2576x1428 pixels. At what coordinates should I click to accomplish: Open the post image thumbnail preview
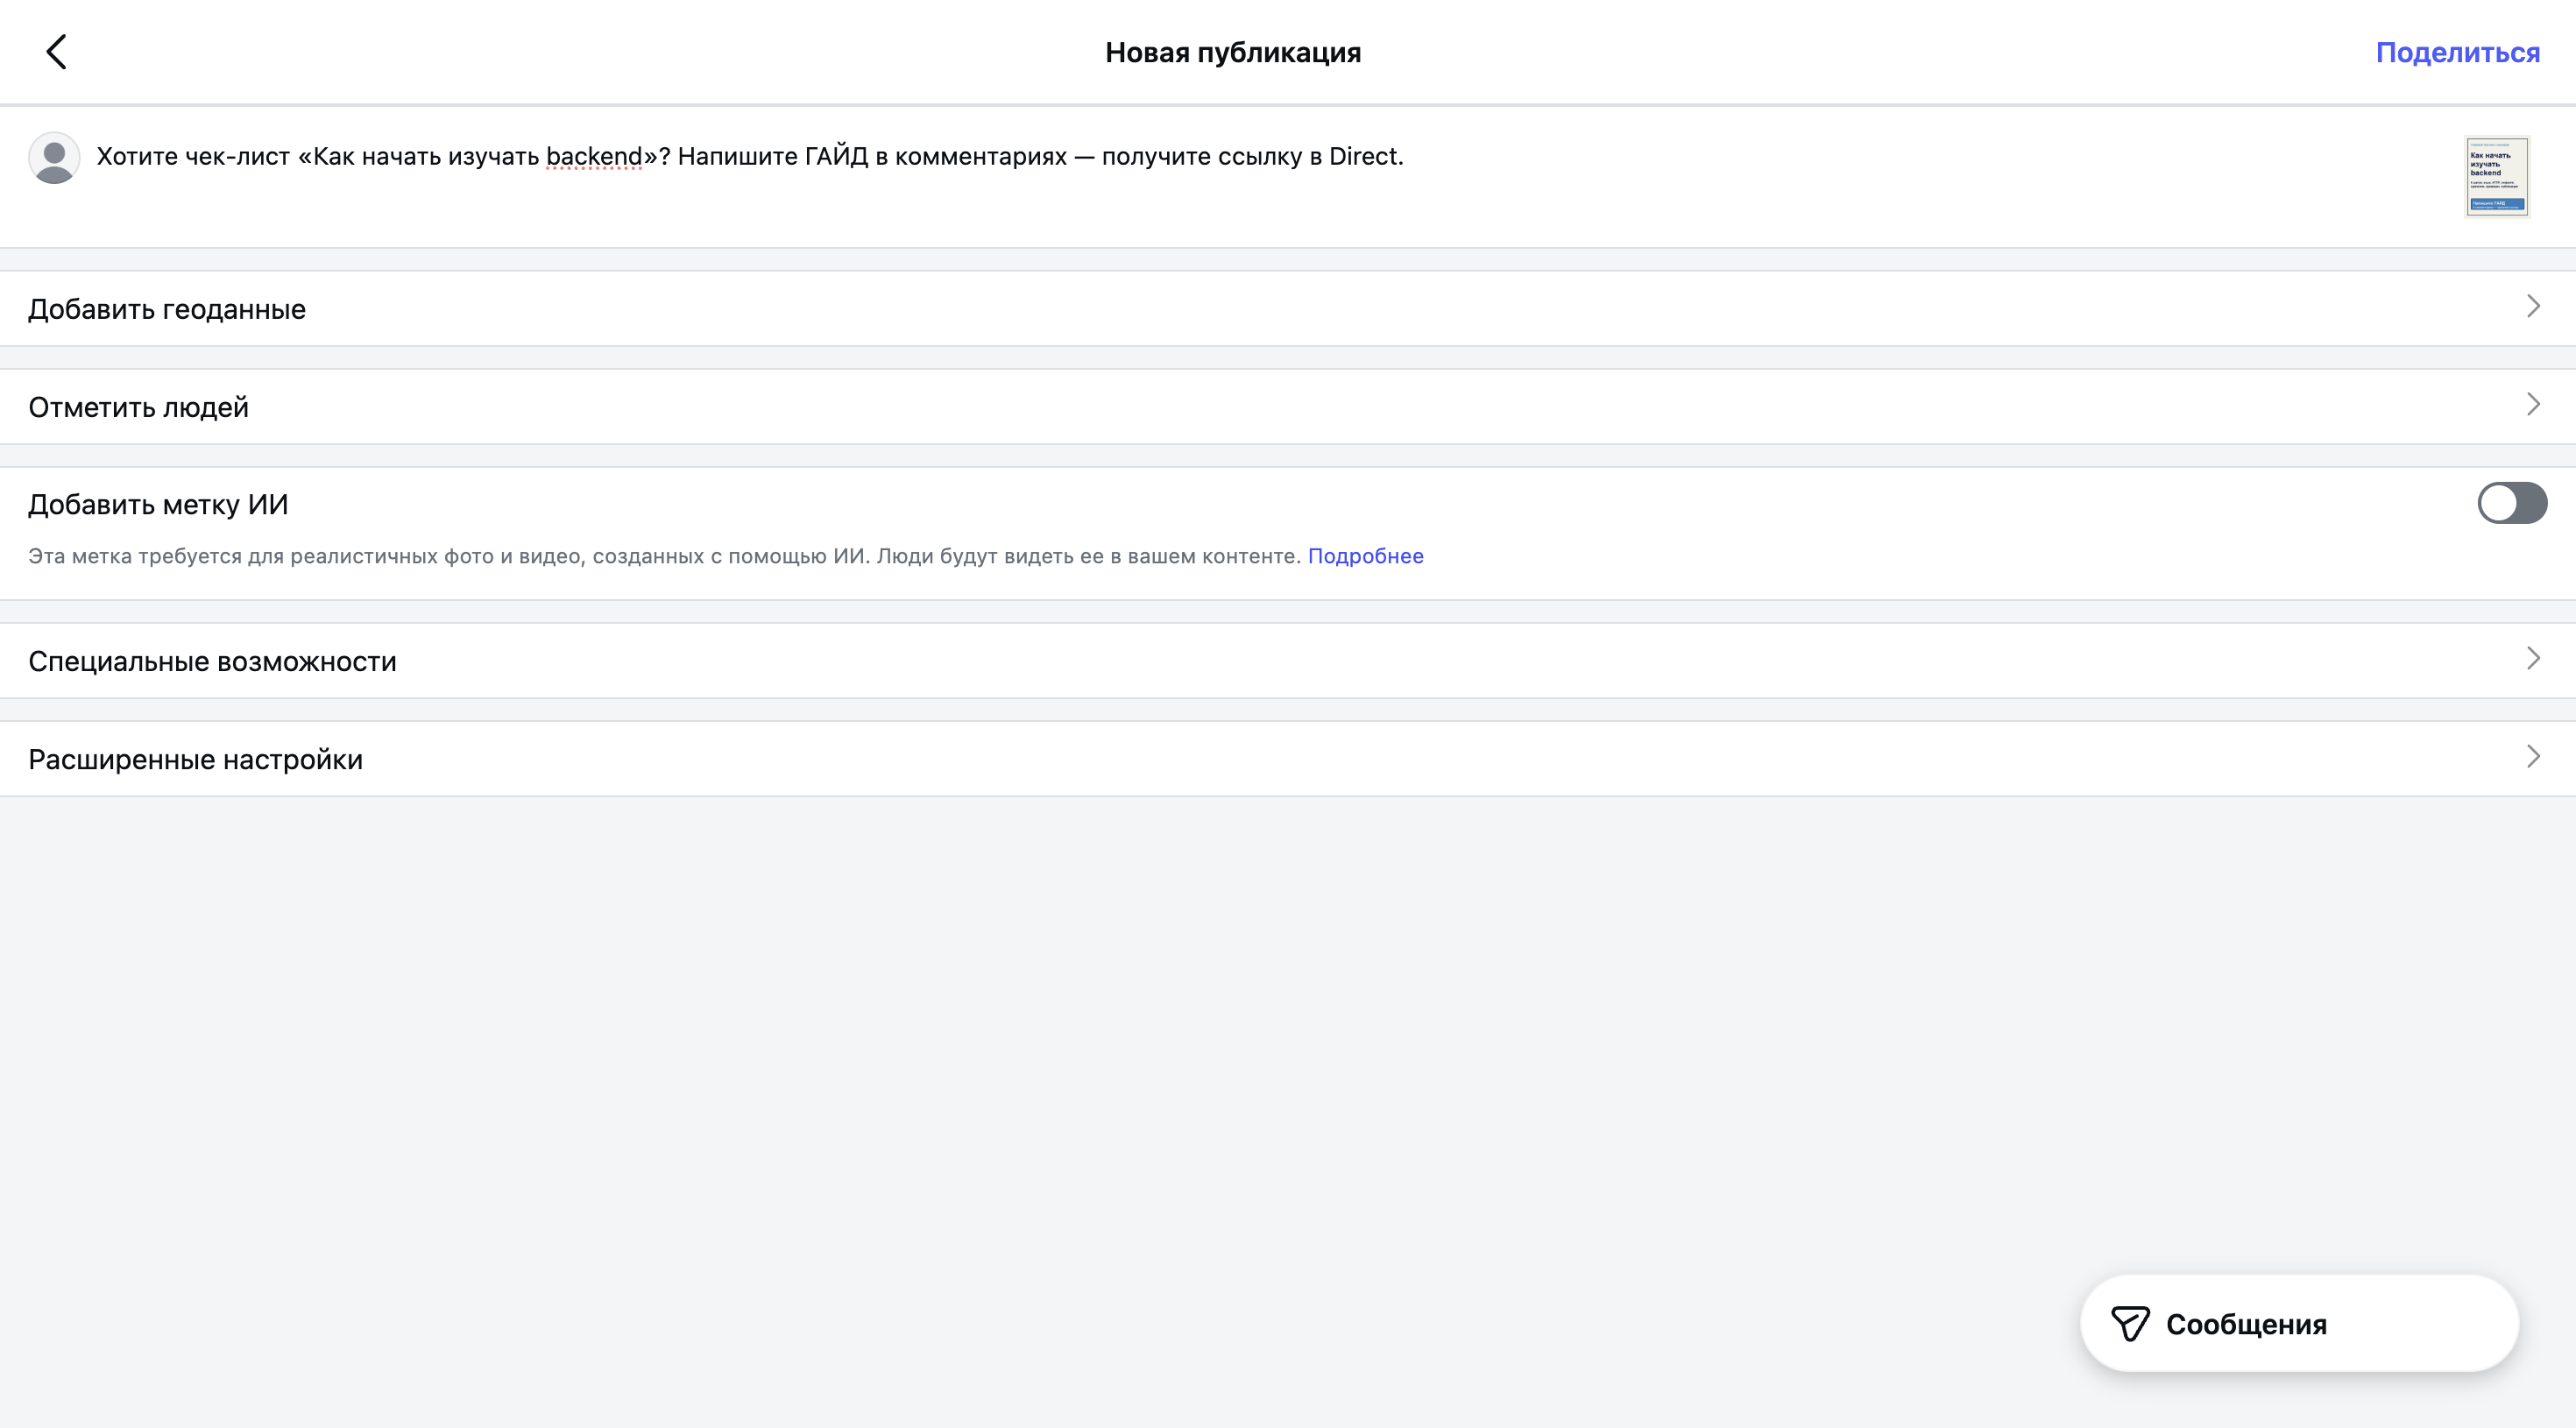click(2496, 177)
